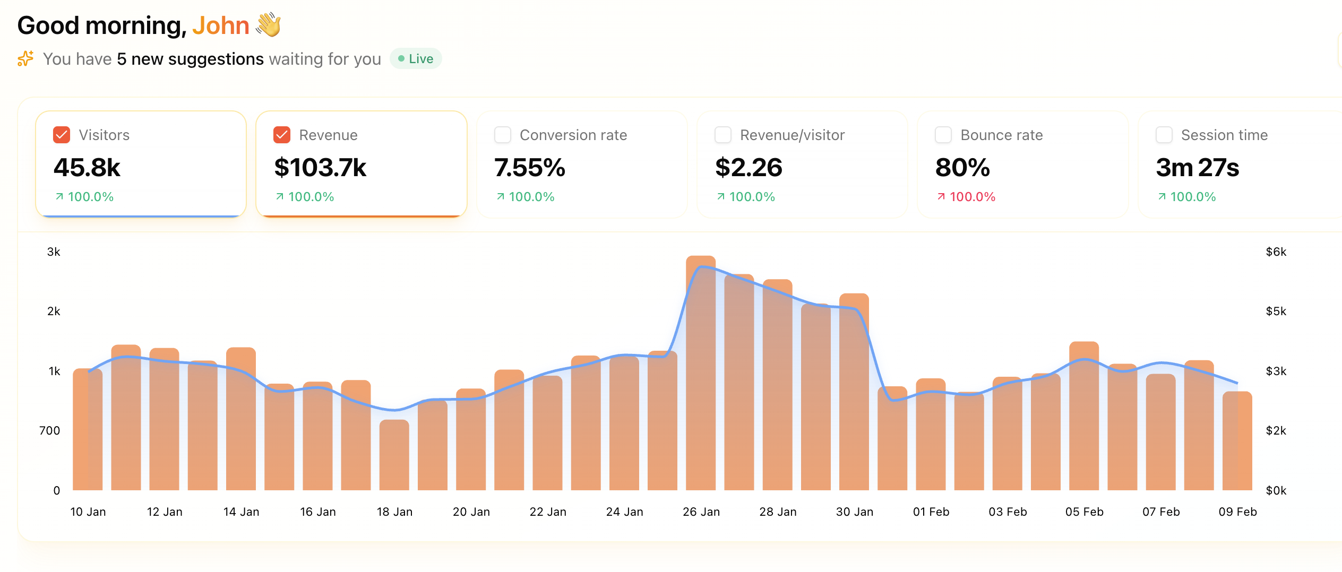
Task: Click the trend arrow on Conversion rate card
Action: [x=500, y=196]
